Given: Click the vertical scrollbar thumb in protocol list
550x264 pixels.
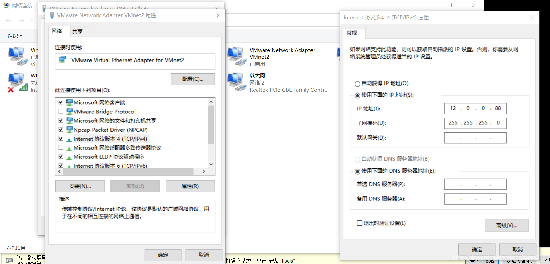Looking at the screenshot, I should click(x=211, y=125).
